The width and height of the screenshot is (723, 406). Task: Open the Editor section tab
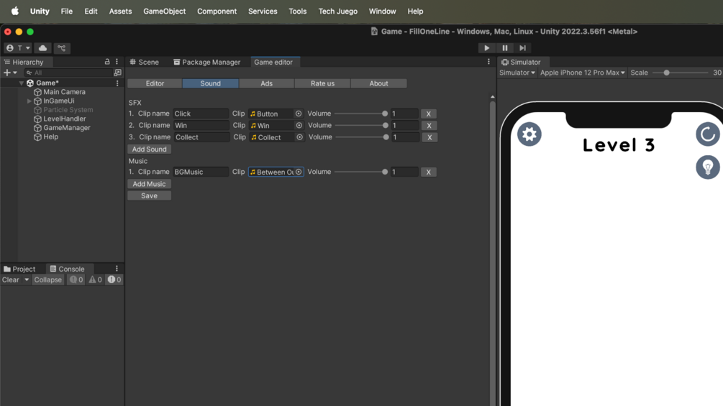[x=155, y=83]
